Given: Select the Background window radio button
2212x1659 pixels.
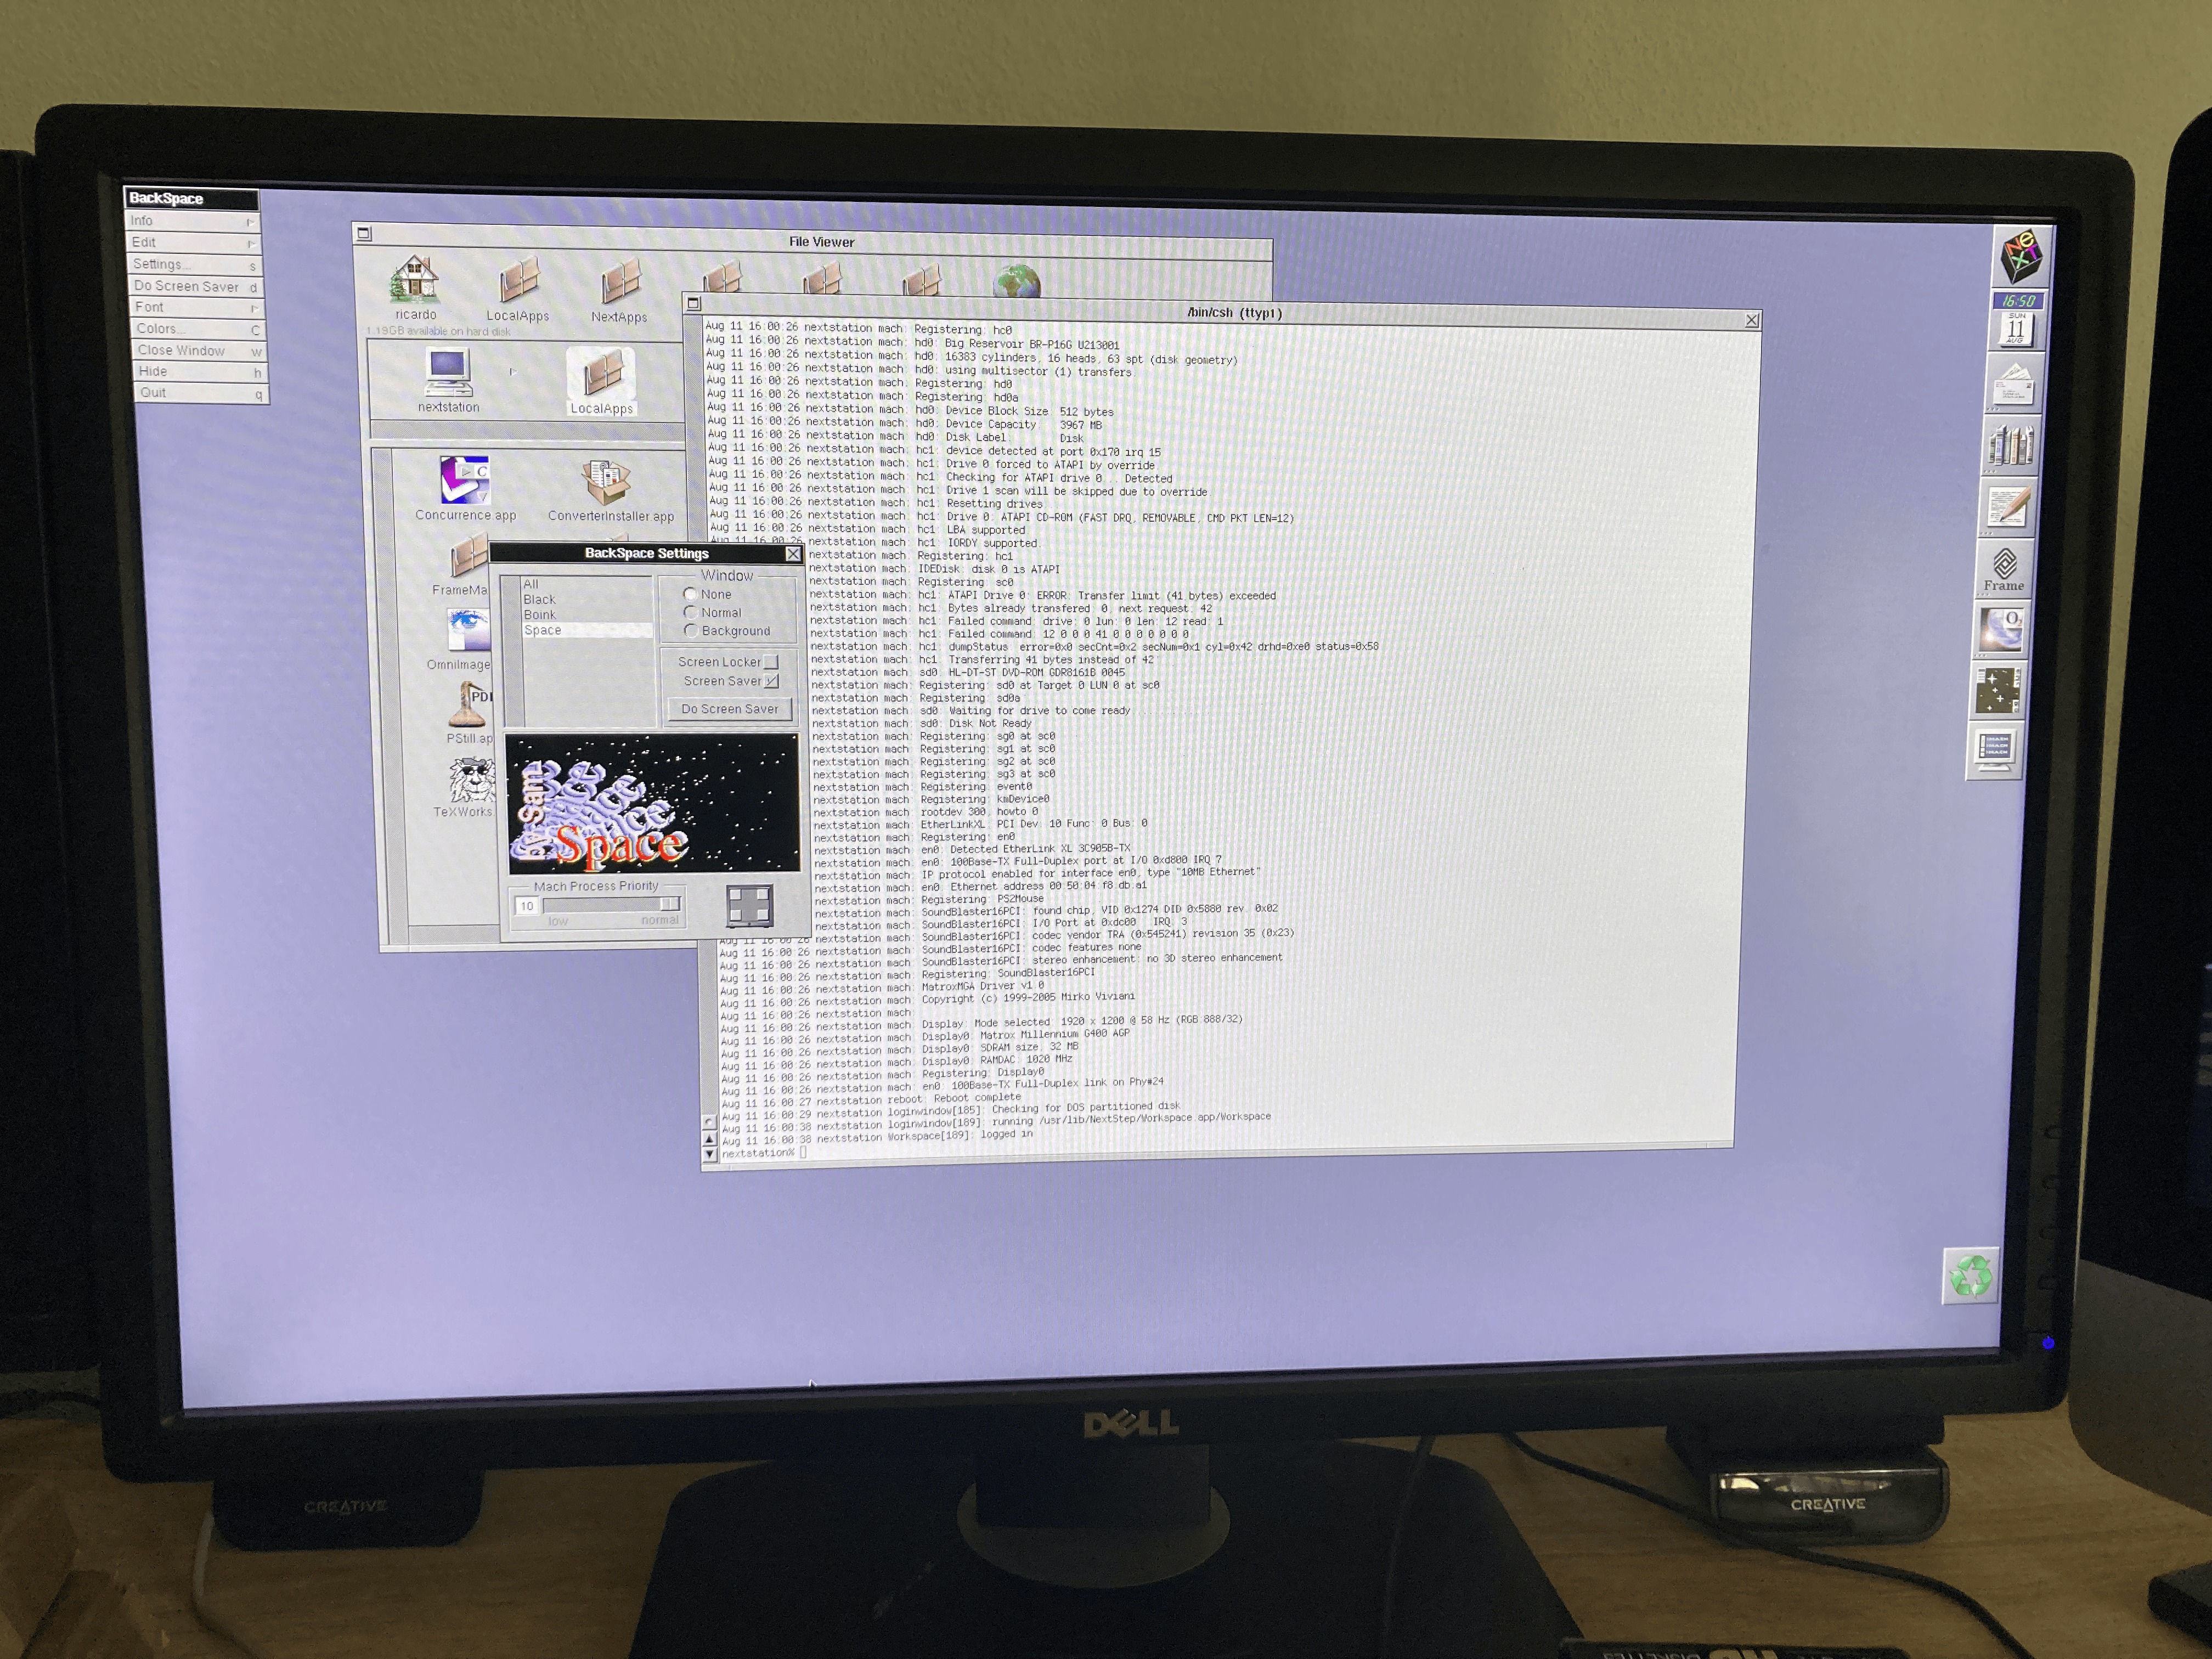Looking at the screenshot, I should [x=690, y=631].
